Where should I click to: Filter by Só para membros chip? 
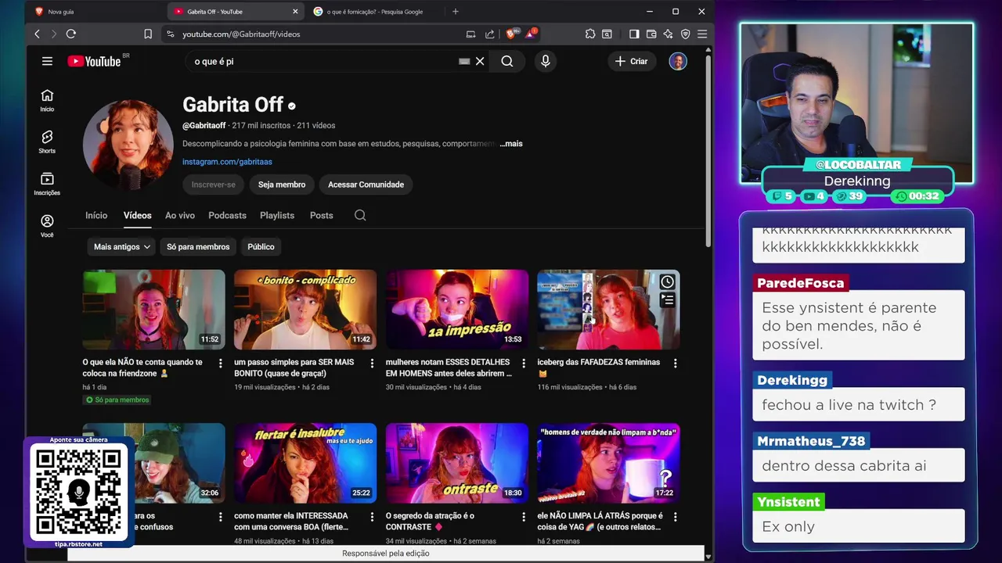198,246
